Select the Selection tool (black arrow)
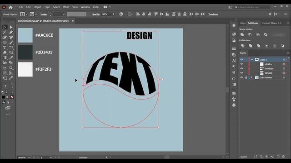291x163 pixels. tap(5, 27)
